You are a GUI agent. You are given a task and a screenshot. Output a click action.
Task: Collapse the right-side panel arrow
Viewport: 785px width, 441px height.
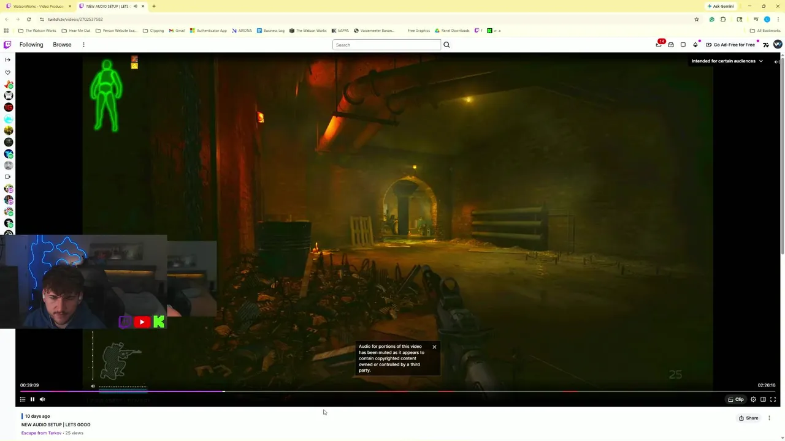point(776,61)
